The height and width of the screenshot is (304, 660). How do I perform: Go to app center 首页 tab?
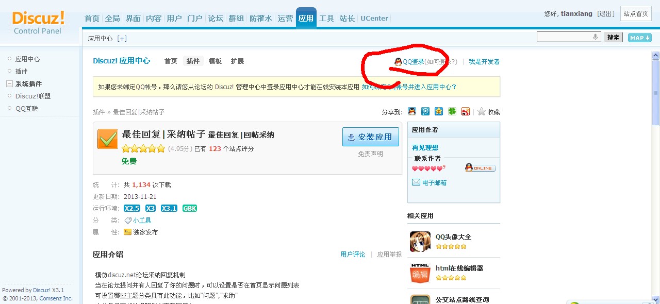tap(171, 61)
